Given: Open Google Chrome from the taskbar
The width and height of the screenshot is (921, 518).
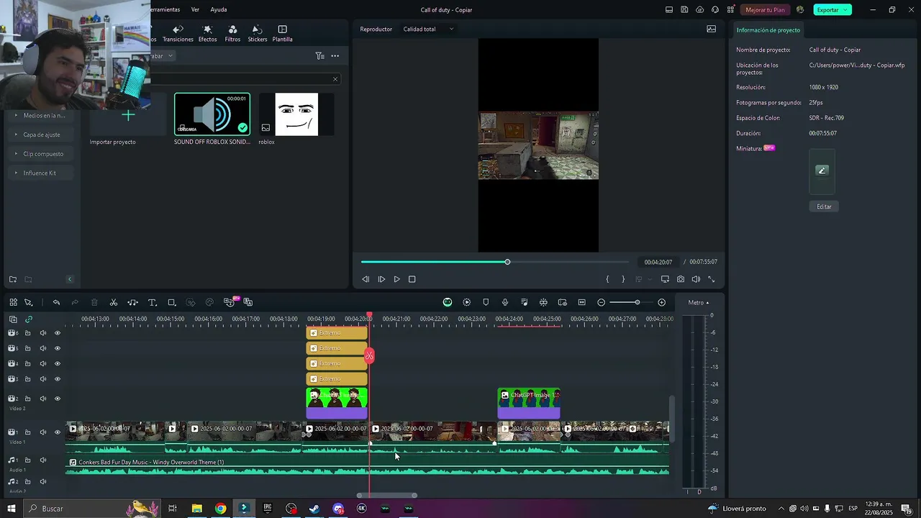Looking at the screenshot, I should click(220, 509).
